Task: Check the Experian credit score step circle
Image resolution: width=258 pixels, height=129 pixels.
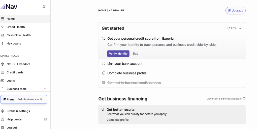Action: click(104, 38)
